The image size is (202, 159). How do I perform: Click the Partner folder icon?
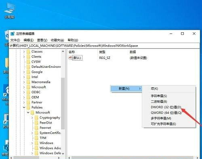[28, 103]
